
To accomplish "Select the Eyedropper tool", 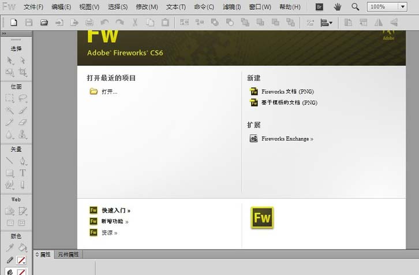I will point(10,247).
